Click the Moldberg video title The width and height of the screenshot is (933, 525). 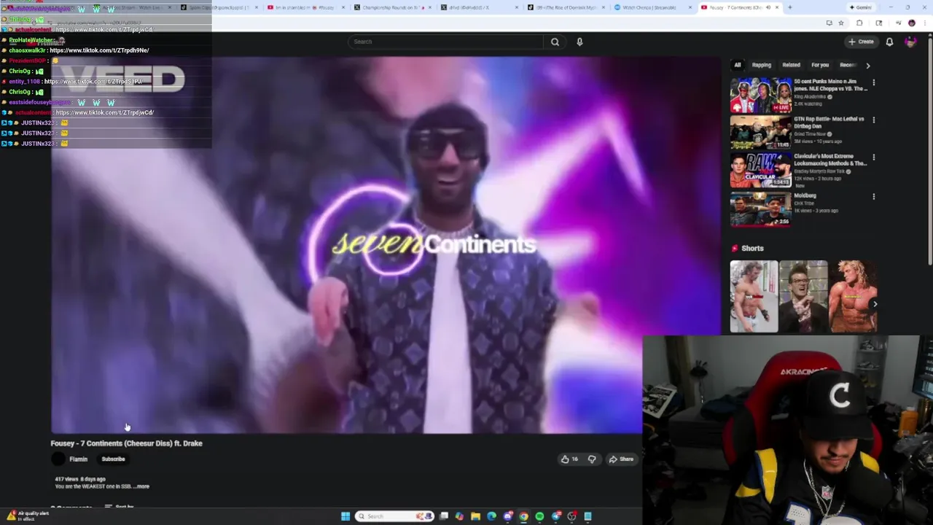click(x=805, y=195)
